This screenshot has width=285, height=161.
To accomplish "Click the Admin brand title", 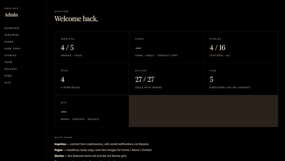I will [11, 15].
